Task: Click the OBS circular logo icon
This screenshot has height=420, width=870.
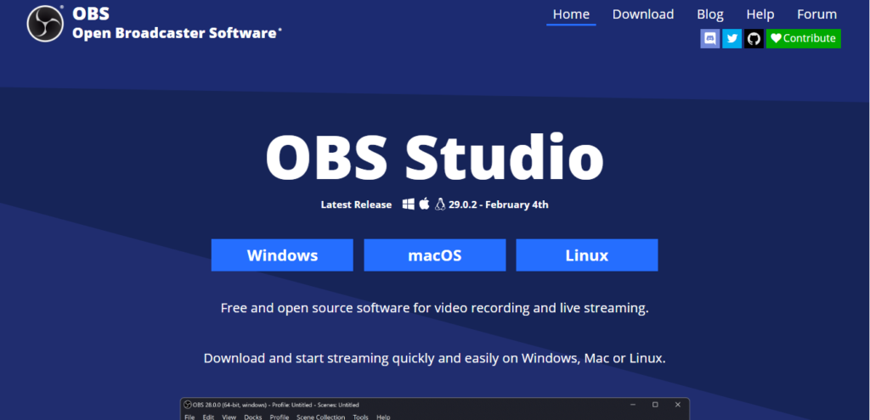Action: tap(46, 23)
